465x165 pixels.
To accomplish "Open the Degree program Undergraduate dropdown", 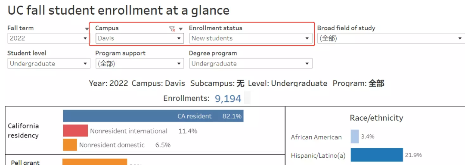I will pyautogui.click(x=251, y=63).
